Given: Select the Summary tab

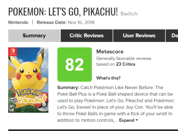Looking at the screenshot, I should (x=34, y=36).
